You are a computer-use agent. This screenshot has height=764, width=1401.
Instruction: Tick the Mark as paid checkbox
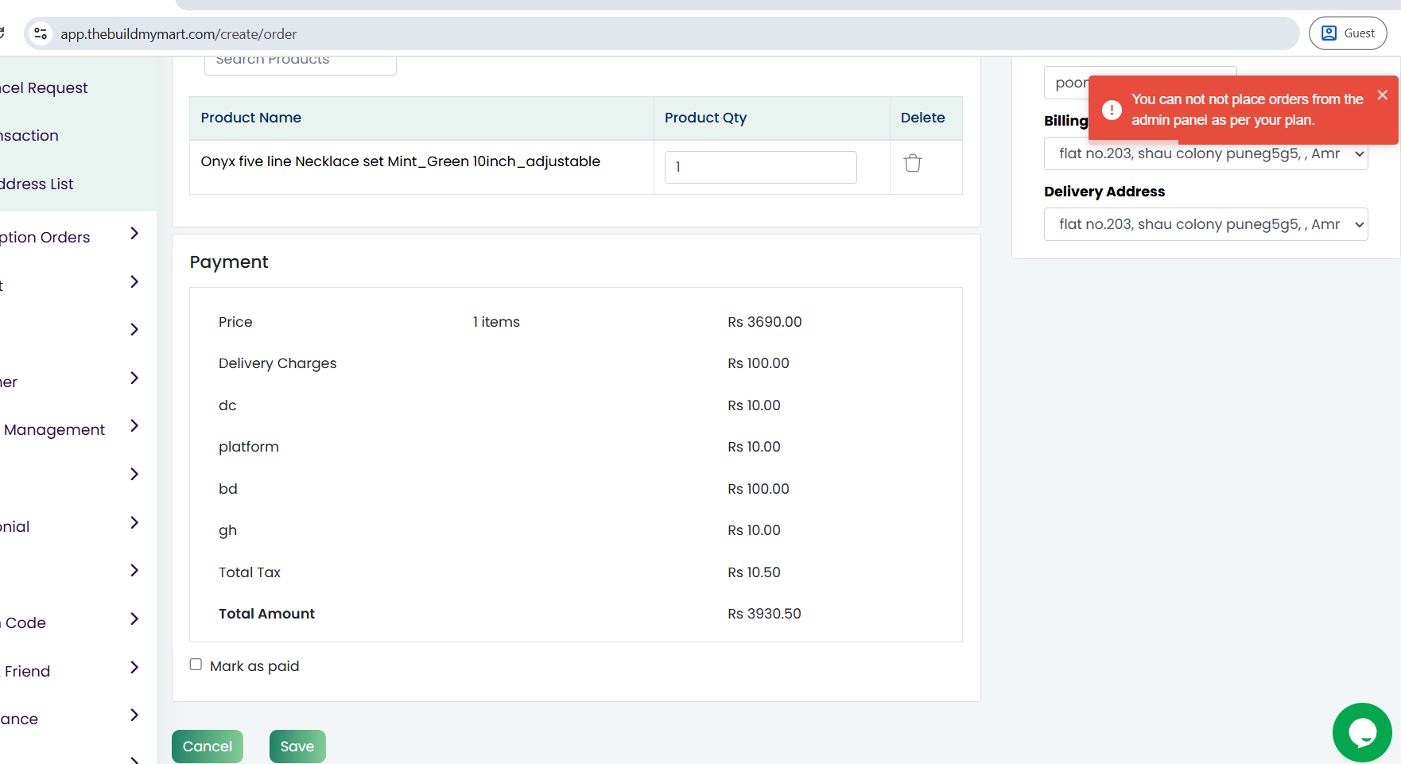click(x=196, y=665)
